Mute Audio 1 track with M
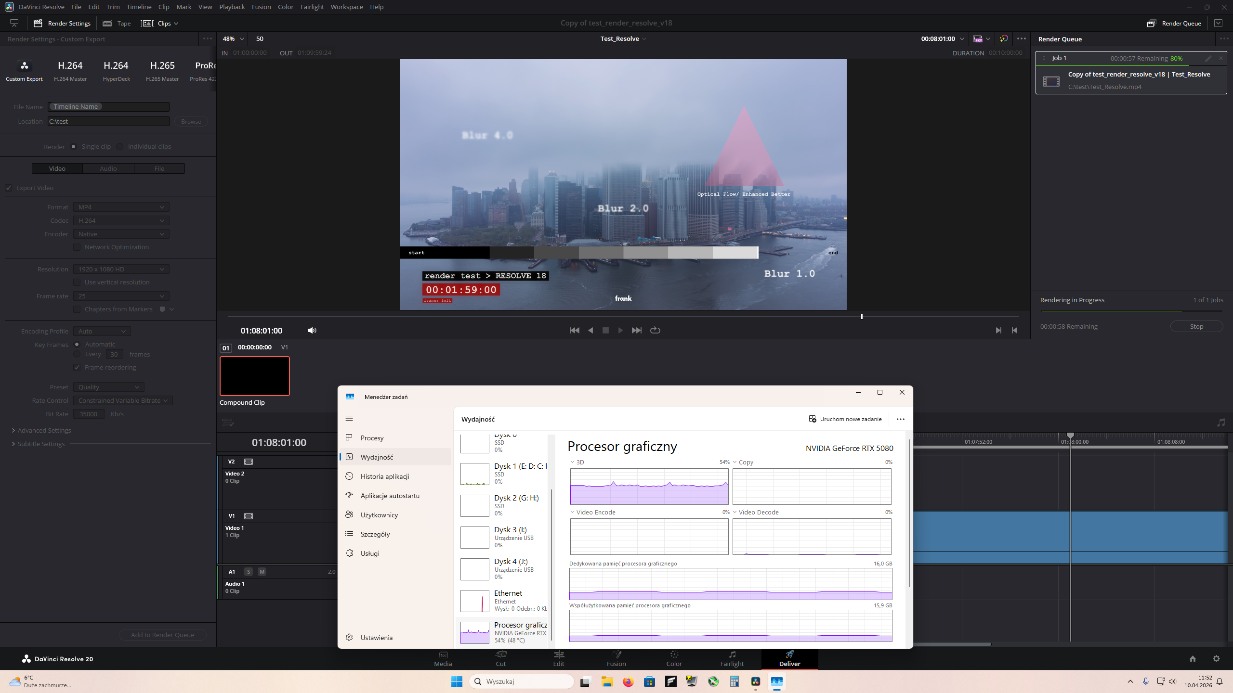 pos(262,572)
